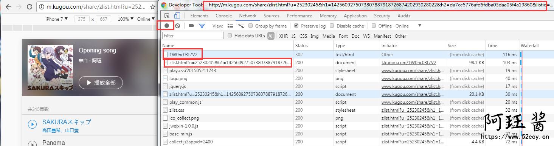Open the DevTools network throttling Online dropdown
The height and width of the screenshot is (146, 554).
[408, 26]
